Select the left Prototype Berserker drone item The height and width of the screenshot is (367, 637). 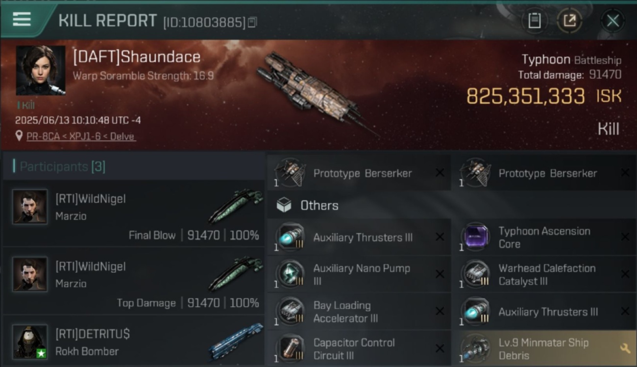359,173
